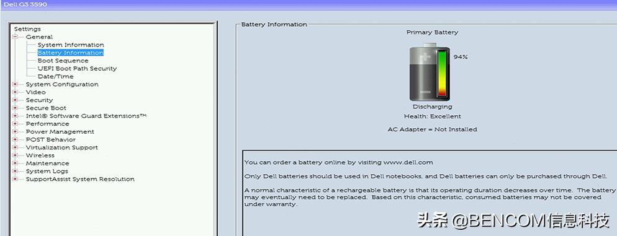The height and width of the screenshot is (236, 617).
Task: Click the www.dell.com order line
Action: coord(338,162)
